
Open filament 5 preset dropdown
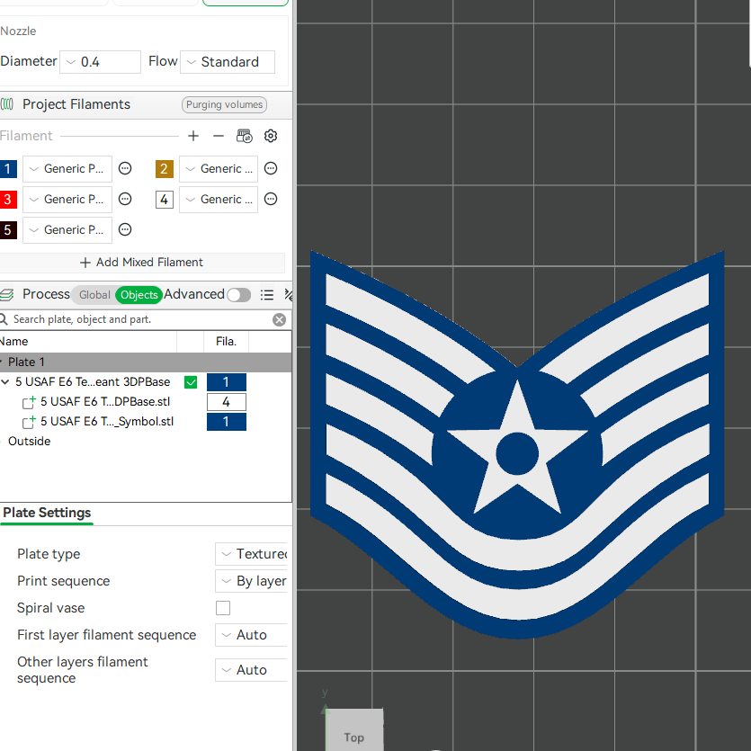67,230
